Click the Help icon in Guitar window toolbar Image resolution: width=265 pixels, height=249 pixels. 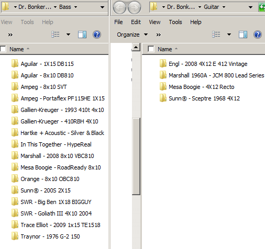click(x=257, y=35)
